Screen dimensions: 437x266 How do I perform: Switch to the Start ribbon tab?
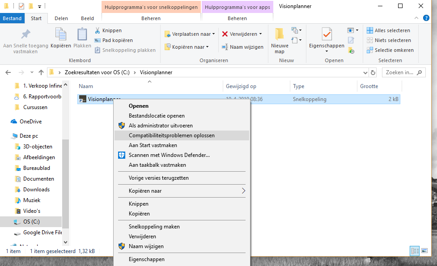(36, 18)
